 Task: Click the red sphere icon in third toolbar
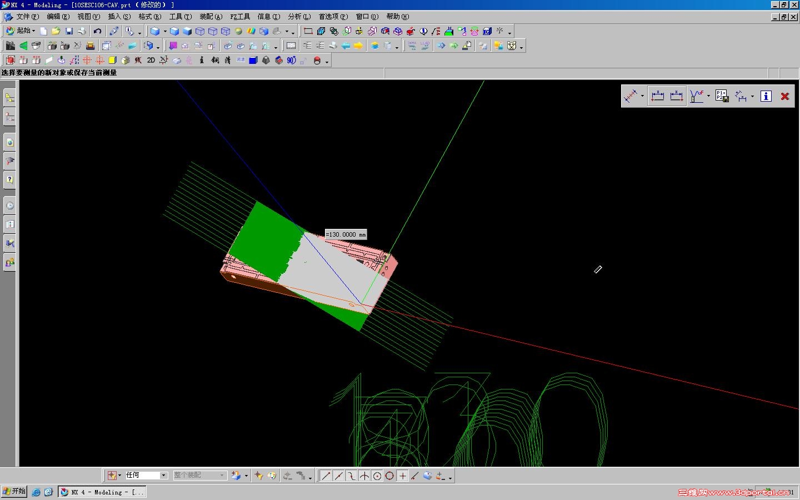coord(317,60)
